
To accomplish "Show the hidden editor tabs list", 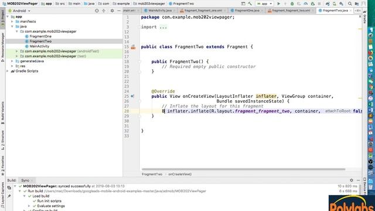I will pos(357,11).
